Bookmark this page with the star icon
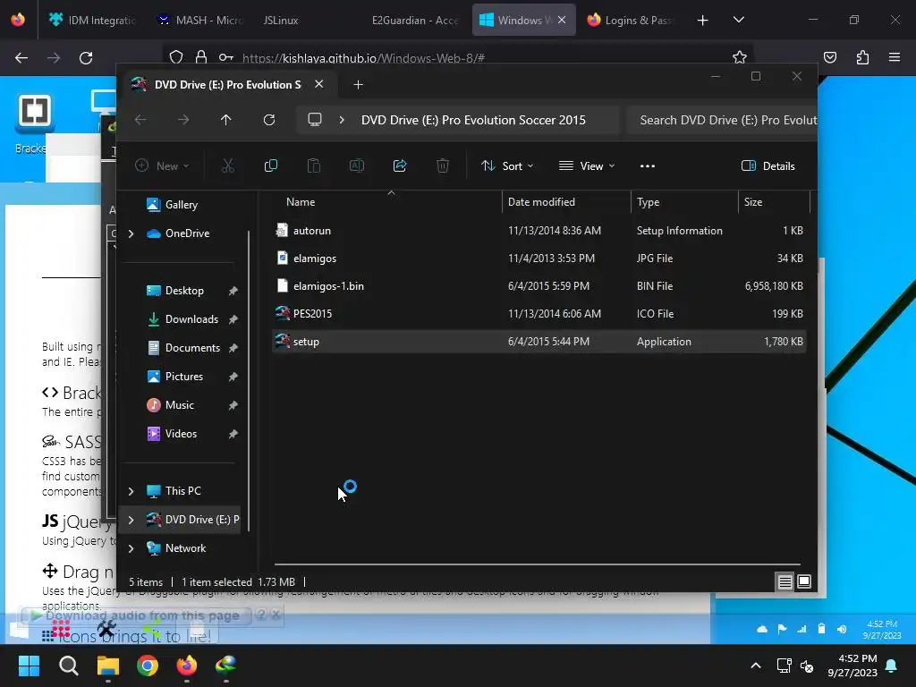Screen dimensions: 916x687 [x=740, y=57]
